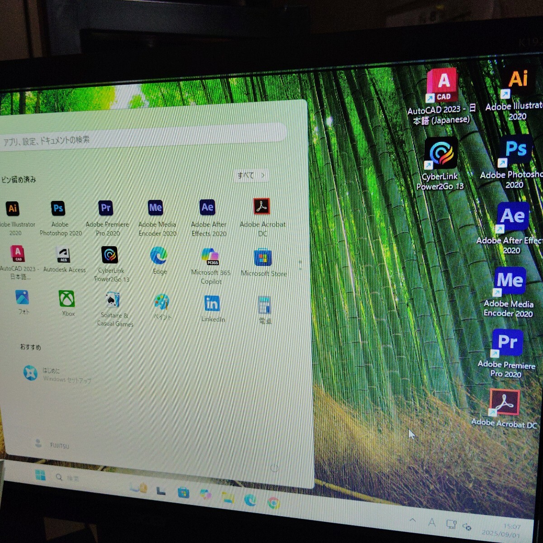This screenshot has height=543, width=543.
Task: Open network status tray icon
Action: [451, 524]
